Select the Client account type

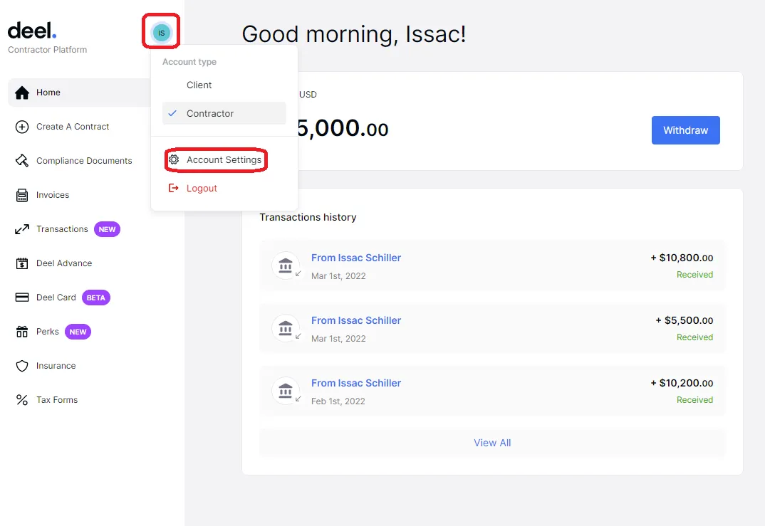click(224, 85)
